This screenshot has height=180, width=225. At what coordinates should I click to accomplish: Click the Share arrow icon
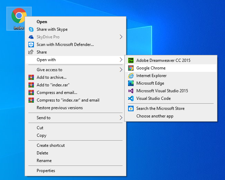coord(31,52)
